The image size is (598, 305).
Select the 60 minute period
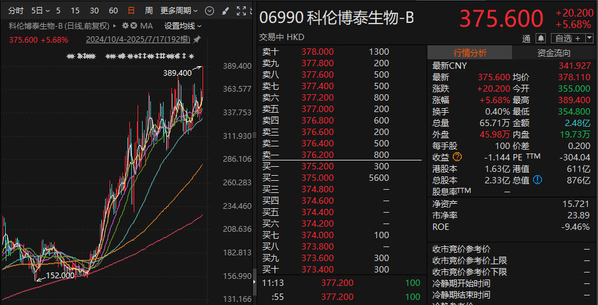(x=113, y=11)
